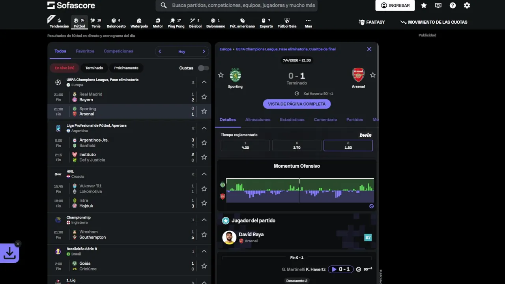
Task: Open the Balonmano sport category
Action: tap(215, 23)
